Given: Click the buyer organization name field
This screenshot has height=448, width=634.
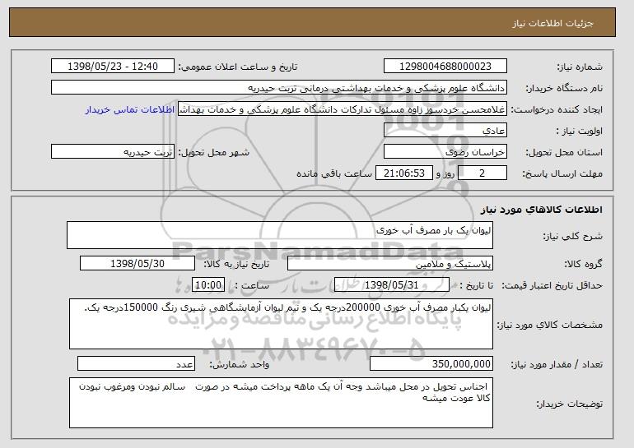Looking at the screenshot, I should pos(279,88).
